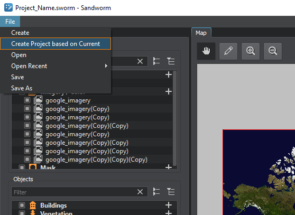Toggle checkbox of google_imagery(Copy)(Copy)(Copy) layer
295x215 pixels.
pyautogui.click(x=27, y=160)
